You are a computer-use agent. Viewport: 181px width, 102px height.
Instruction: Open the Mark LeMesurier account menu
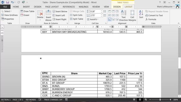pos(166,7)
